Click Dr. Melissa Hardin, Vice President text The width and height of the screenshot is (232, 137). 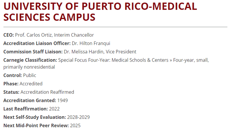pos(100,52)
